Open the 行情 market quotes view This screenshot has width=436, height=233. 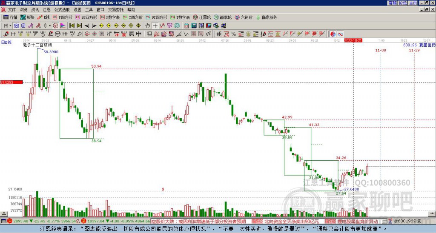(x=11, y=17)
